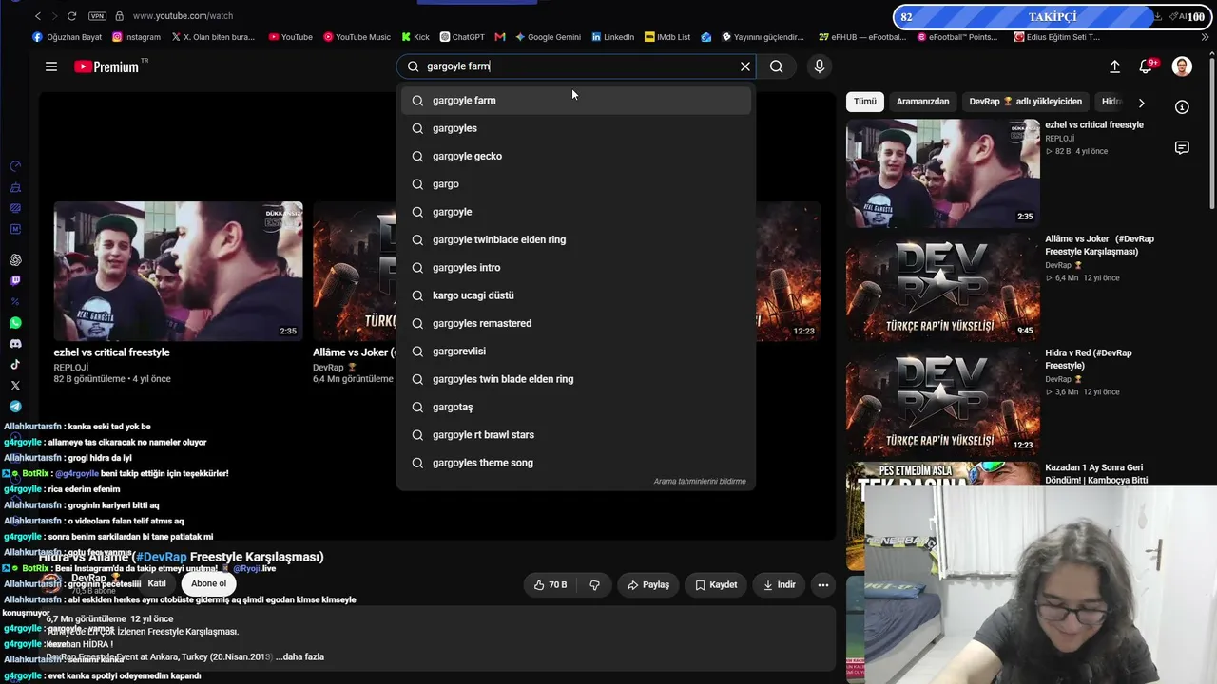Open more video actions menu
Screen dimensions: 1217x684
point(823,585)
